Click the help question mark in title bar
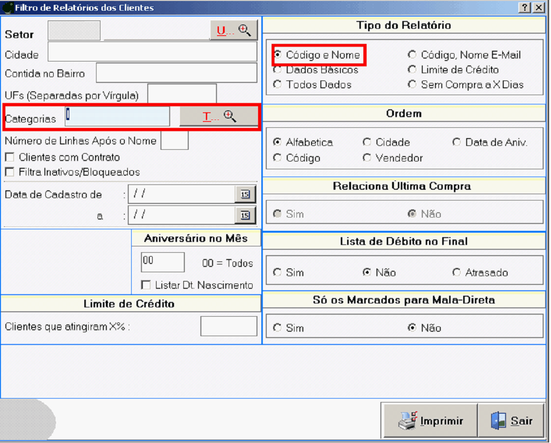The image size is (551, 443). tap(525, 7)
